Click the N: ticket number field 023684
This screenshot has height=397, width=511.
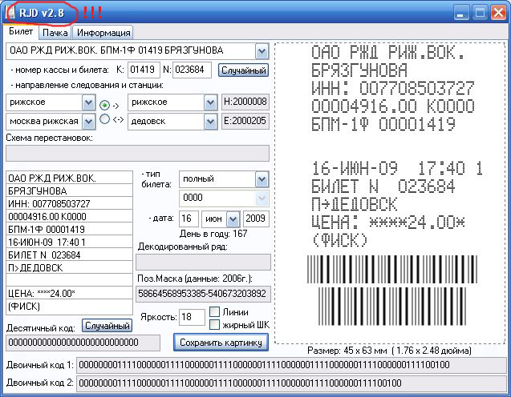click(x=192, y=70)
